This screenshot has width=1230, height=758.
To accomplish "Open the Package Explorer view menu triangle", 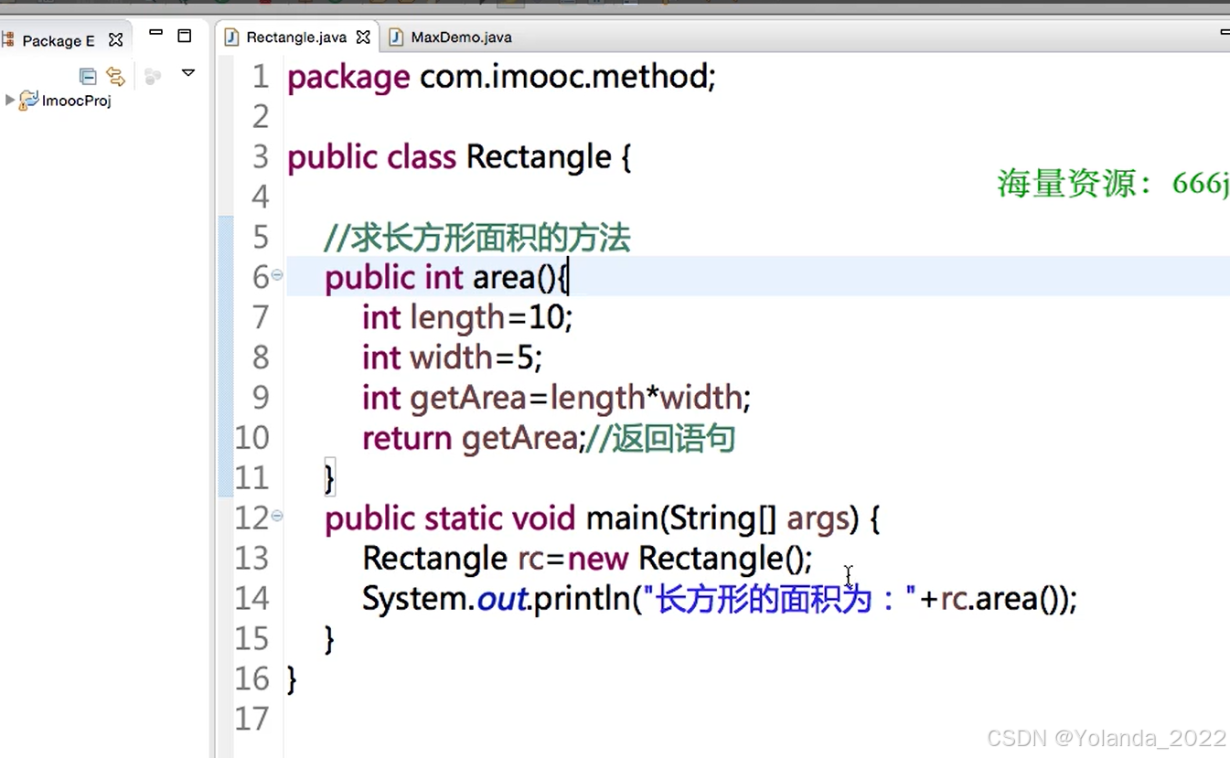I will (188, 72).
